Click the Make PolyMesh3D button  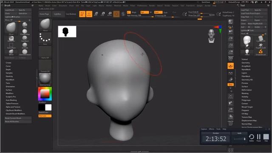pyautogui.click(x=257, y=24)
